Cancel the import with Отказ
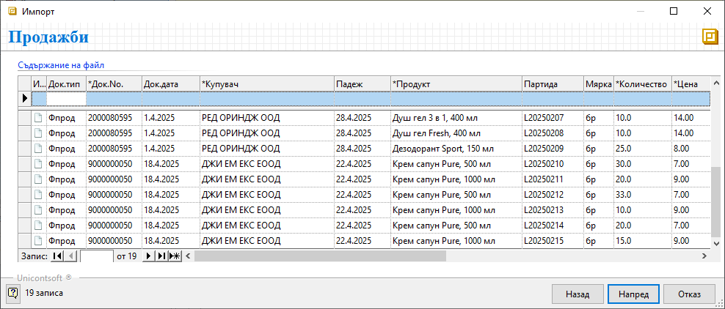Image resolution: width=725 pixels, height=309 pixels. 689,294
